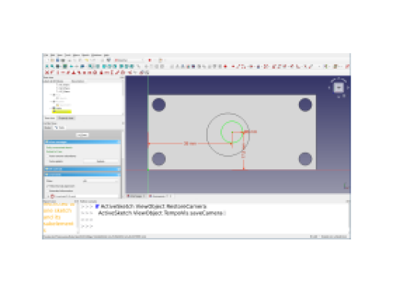Select the vertical constraint tool
This screenshot has height=294, width=393.
(x=58, y=72)
